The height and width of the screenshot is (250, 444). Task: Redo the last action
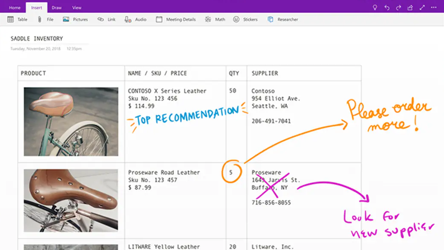(398, 7)
